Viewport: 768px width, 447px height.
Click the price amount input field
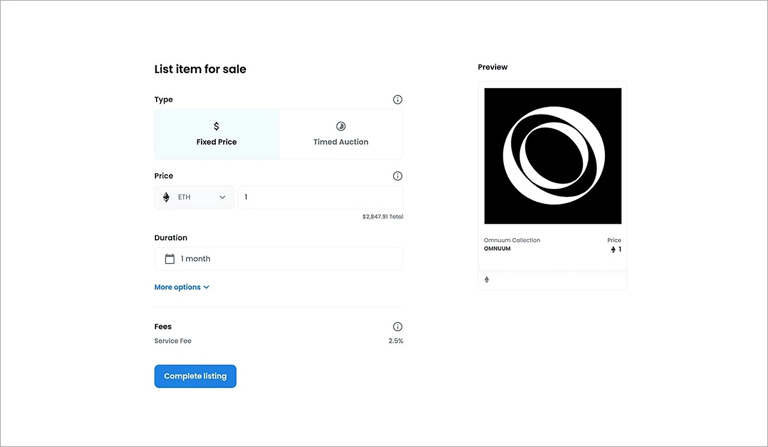click(320, 197)
